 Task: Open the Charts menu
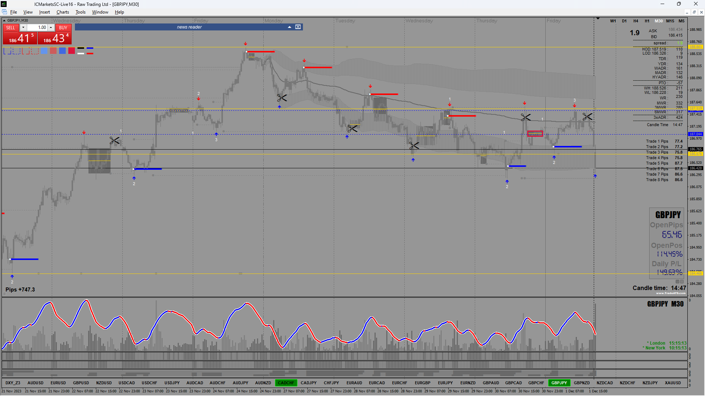pyautogui.click(x=62, y=12)
